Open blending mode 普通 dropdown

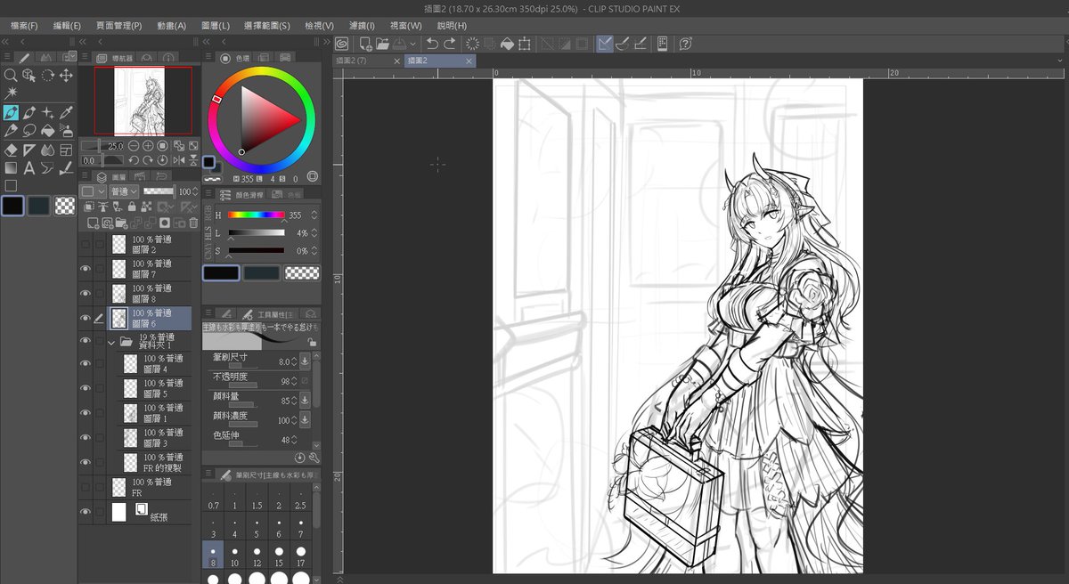pos(123,191)
